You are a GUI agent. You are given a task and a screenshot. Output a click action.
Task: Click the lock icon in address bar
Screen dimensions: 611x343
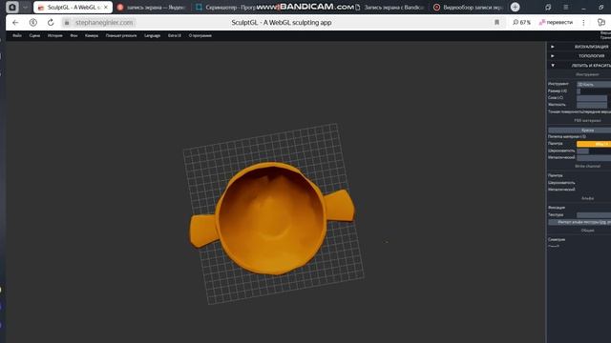(67, 23)
